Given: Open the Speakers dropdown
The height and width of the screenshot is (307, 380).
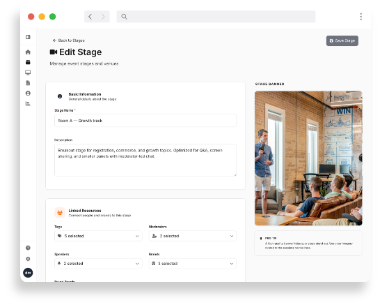Looking at the screenshot, I should 98,263.
